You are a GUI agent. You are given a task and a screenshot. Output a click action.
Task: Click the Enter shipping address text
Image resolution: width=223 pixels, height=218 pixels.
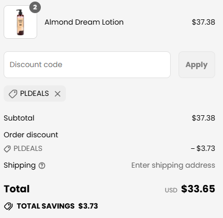pyautogui.click(x=173, y=165)
